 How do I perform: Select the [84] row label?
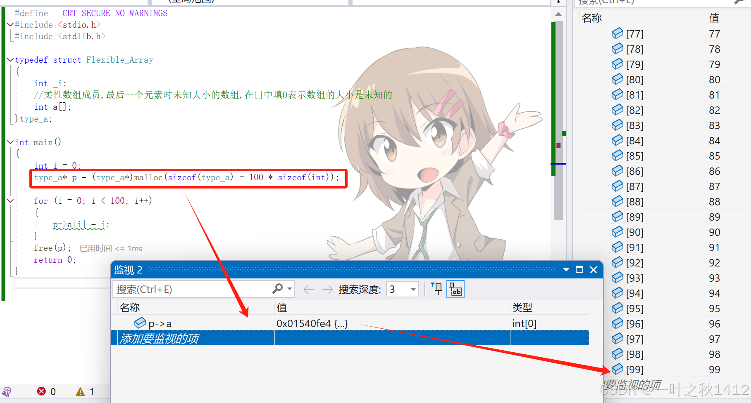click(635, 141)
